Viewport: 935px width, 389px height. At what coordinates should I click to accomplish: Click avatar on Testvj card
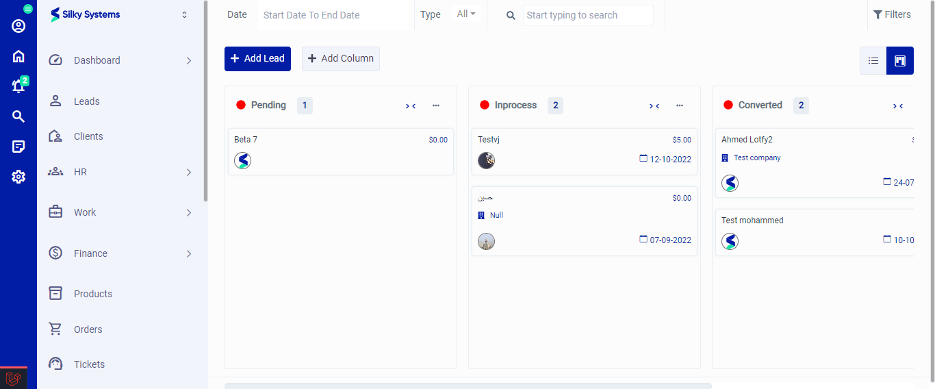click(x=486, y=161)
